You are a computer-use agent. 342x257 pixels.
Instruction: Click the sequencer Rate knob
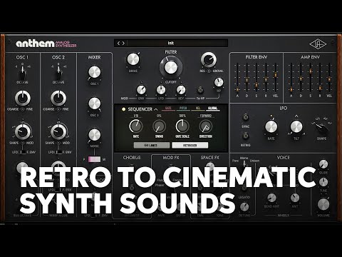(x=136, y=126)
